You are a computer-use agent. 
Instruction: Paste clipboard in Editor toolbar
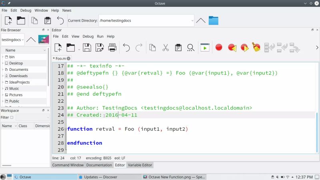coord(178,48)
